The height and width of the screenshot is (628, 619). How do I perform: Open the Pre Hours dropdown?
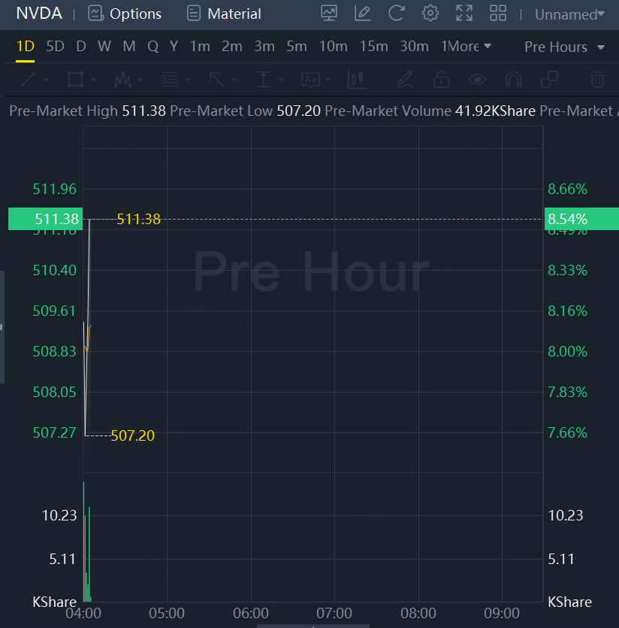[564, 47]
